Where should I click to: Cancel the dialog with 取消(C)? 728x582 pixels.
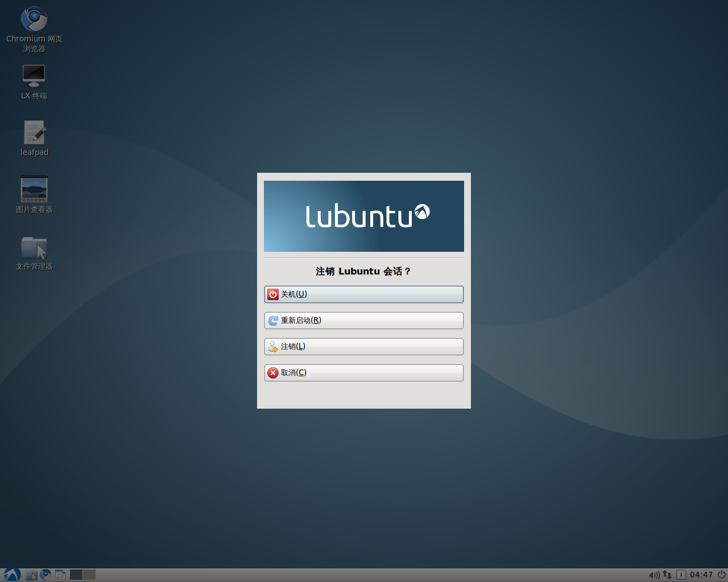[x=364, y=373]
